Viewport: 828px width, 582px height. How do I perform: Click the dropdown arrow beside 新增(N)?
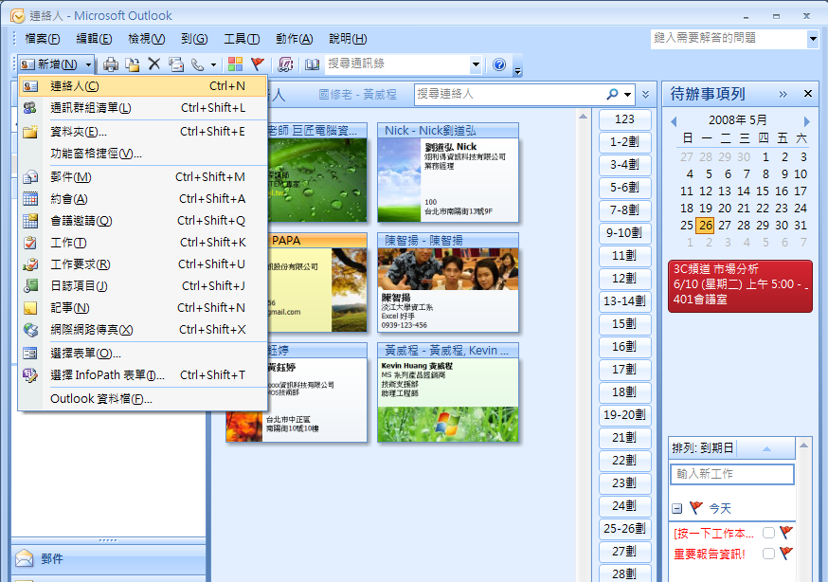pos(88,64)
